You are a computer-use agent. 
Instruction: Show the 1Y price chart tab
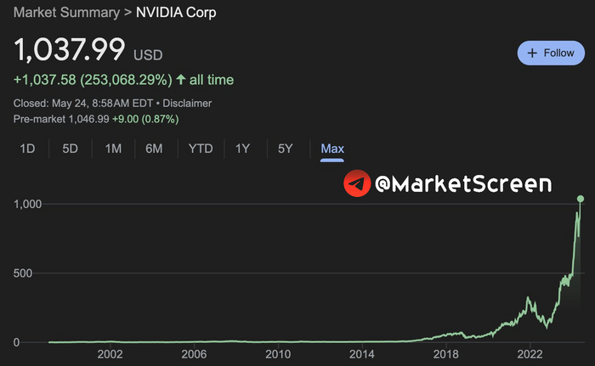[x=242, y=149]
